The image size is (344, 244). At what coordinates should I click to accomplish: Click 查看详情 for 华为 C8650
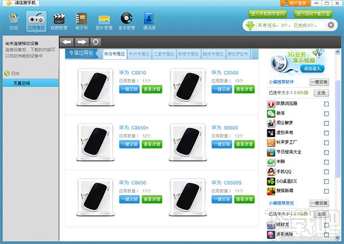tap(152, 200)
